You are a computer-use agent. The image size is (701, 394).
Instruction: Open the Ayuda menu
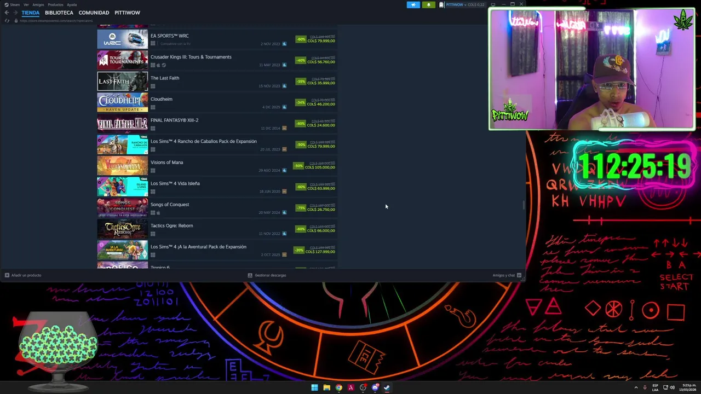(x=72, y=5)
